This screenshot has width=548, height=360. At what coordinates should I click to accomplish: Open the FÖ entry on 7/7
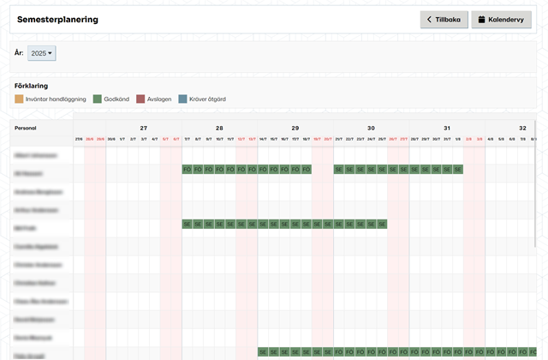(188, 170)
